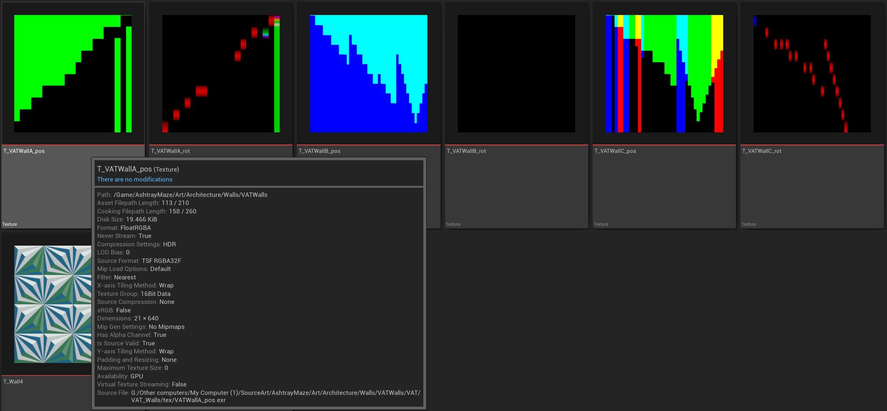Select the black T_VATWallB_rot thumbnail
The image size is (887, 411).
(516, 74)
